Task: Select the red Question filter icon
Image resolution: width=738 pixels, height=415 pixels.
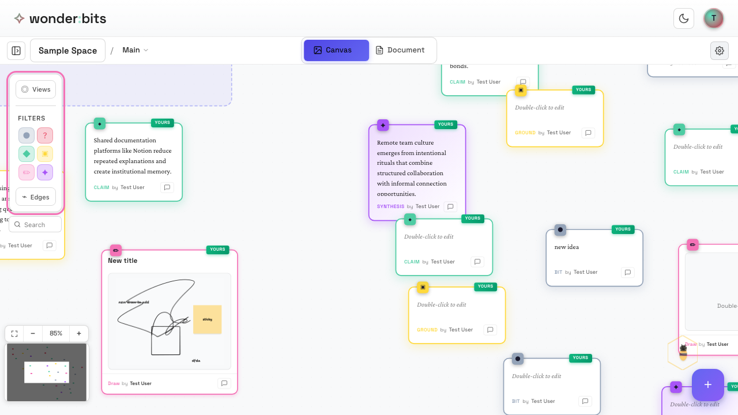Action: coord(44,135)
